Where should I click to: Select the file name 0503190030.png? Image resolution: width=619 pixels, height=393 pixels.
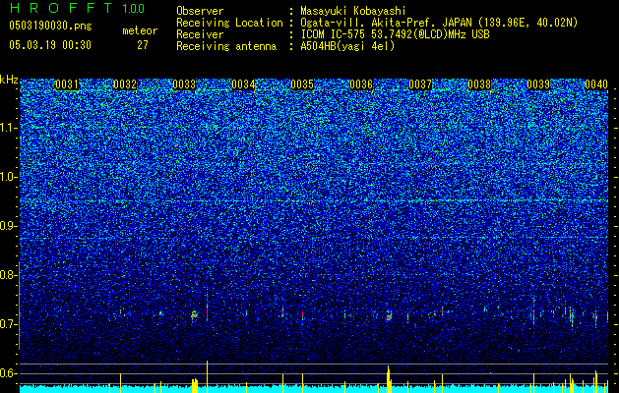click(50, 26)
